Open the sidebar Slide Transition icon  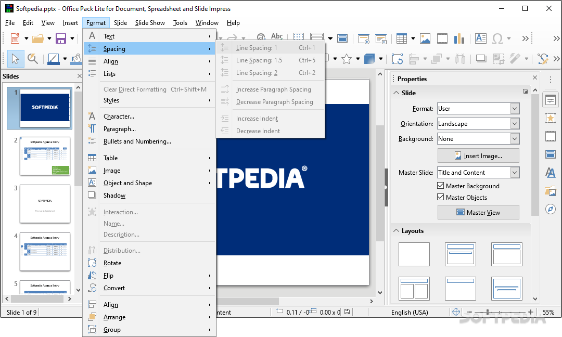pos(551,136)
